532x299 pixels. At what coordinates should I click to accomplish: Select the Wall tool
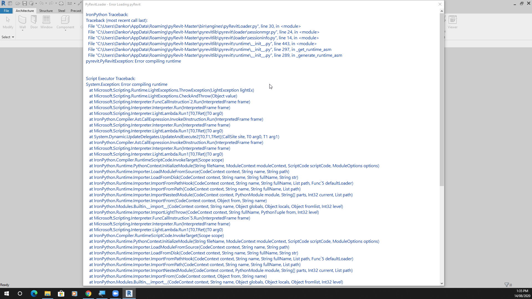pyautogui.click(x=22, y=22)
